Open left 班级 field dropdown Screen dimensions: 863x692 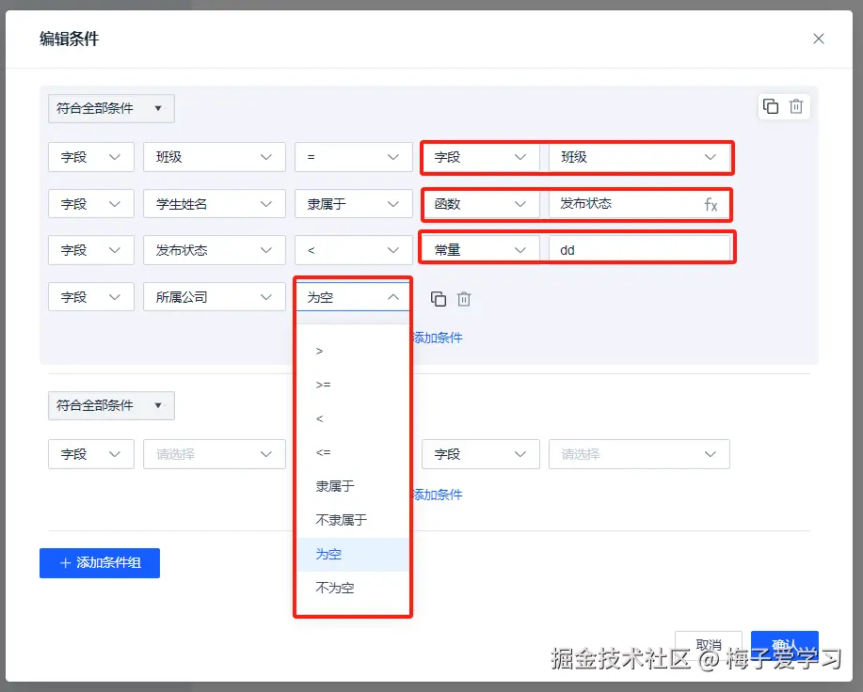214,157
